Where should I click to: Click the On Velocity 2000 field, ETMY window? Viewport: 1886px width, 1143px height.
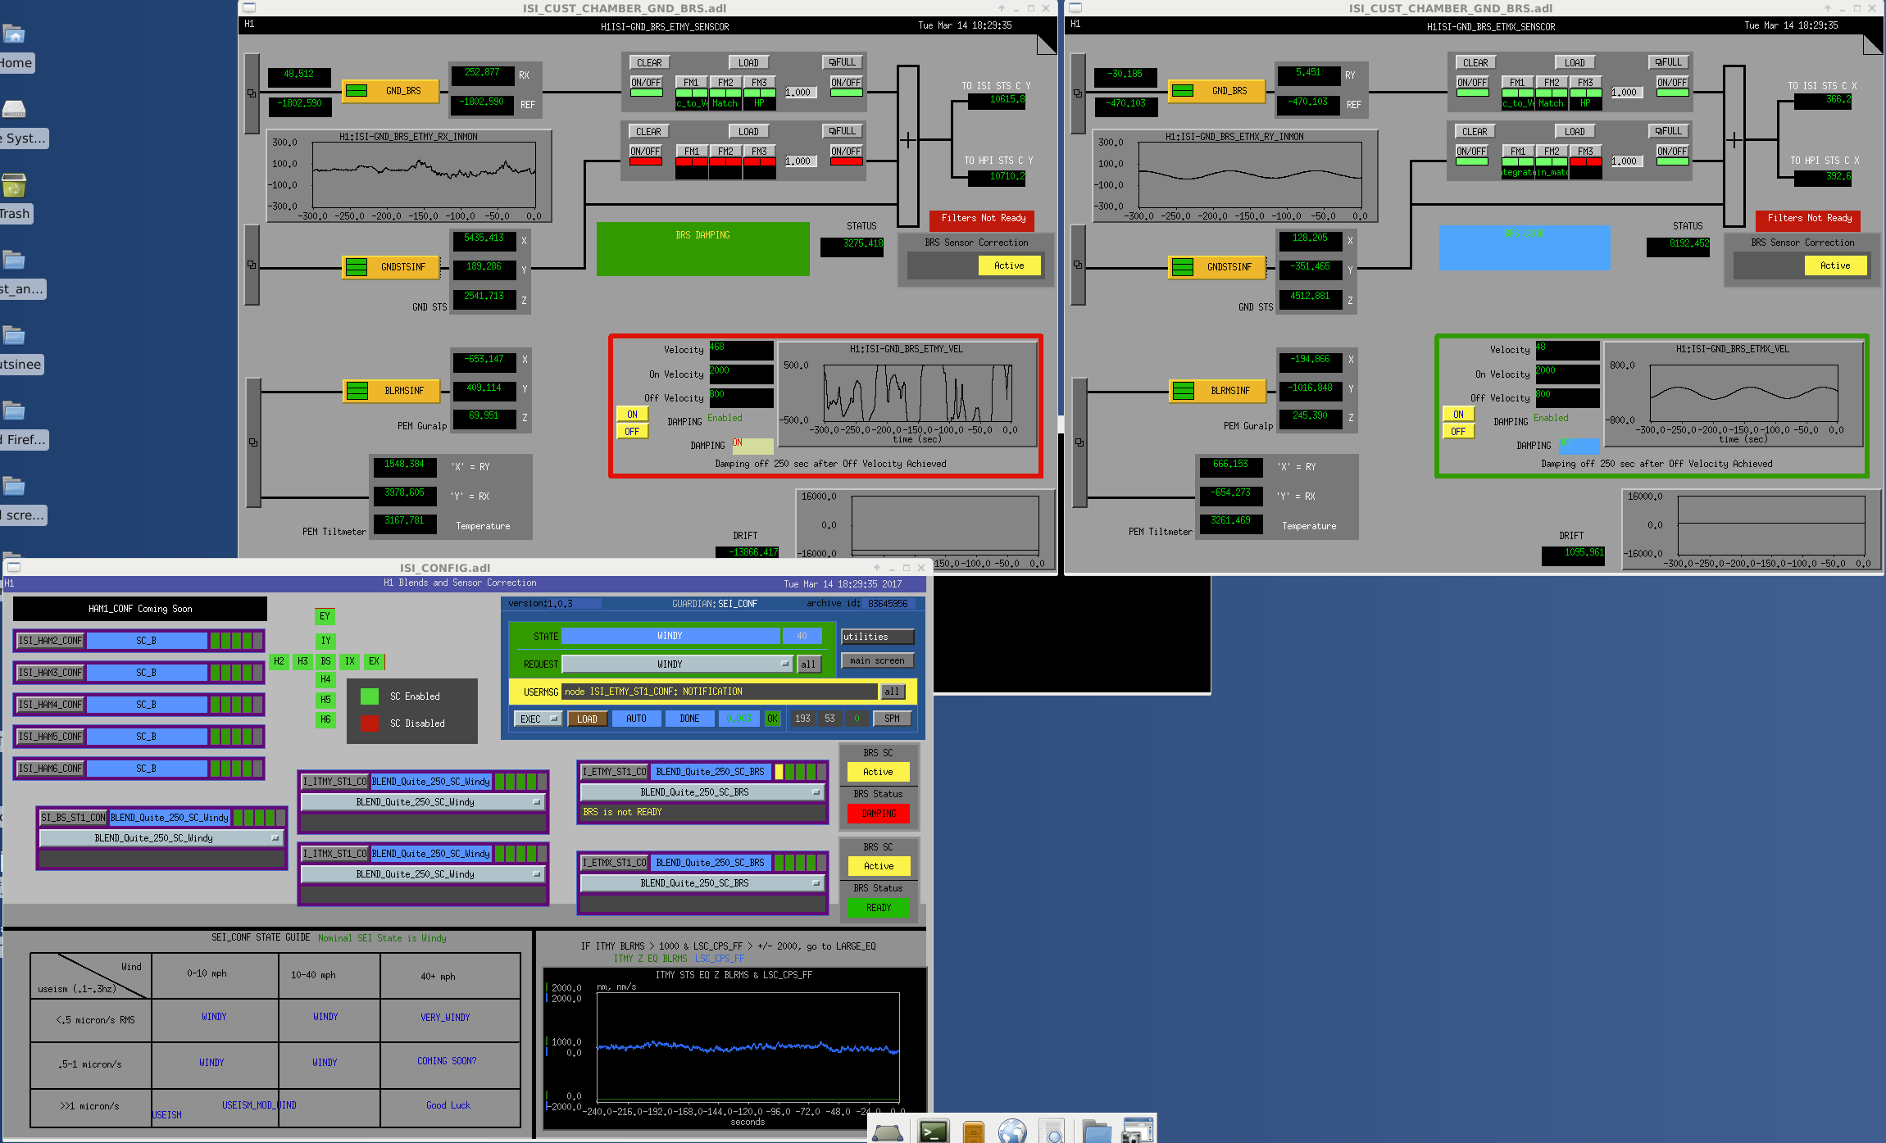[x=741, y=374]
